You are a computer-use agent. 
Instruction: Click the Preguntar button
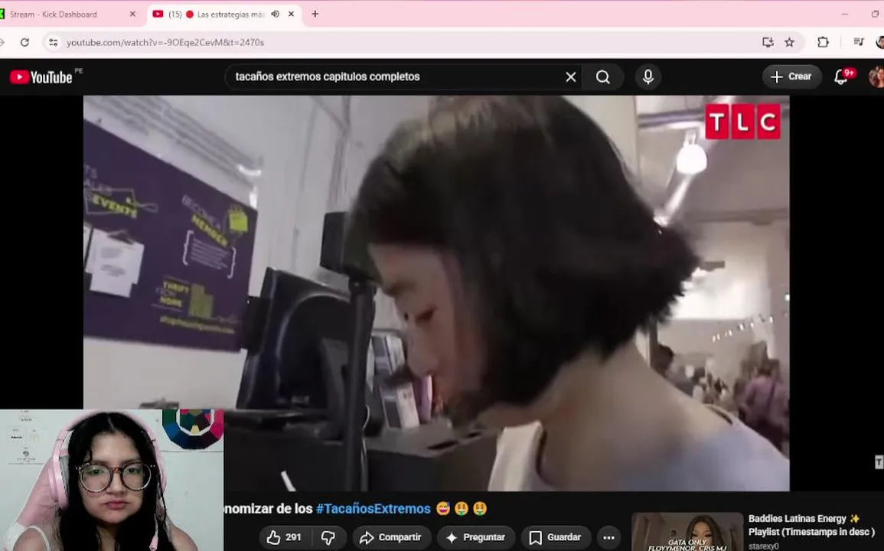coord(476,537)
